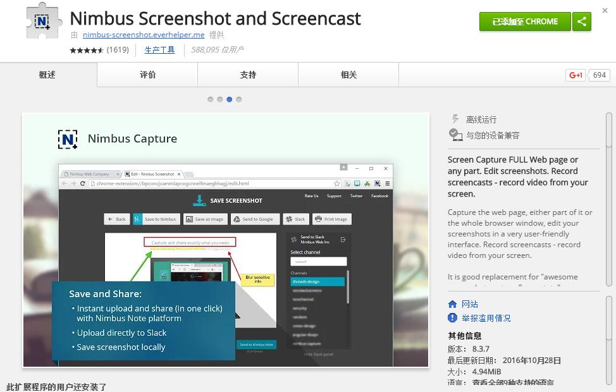Select the second carousel dot

(x=219, y=99)
